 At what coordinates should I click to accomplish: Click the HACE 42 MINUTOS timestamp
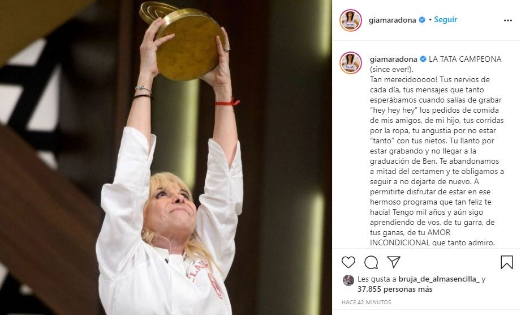point(366,303)
